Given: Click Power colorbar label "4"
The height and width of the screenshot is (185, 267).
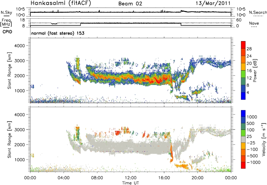Looking at the screenshot, I should tap(248, 93).
